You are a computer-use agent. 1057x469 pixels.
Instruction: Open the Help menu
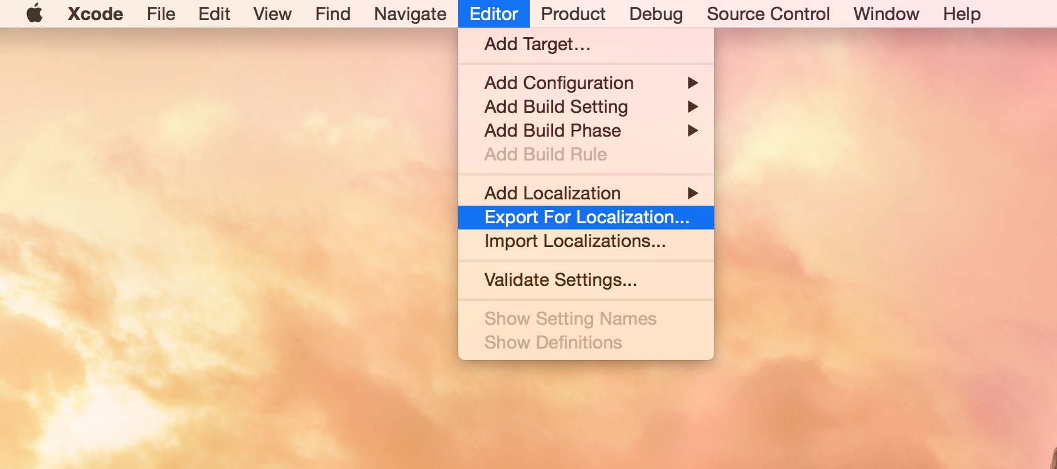click(962, 14)
